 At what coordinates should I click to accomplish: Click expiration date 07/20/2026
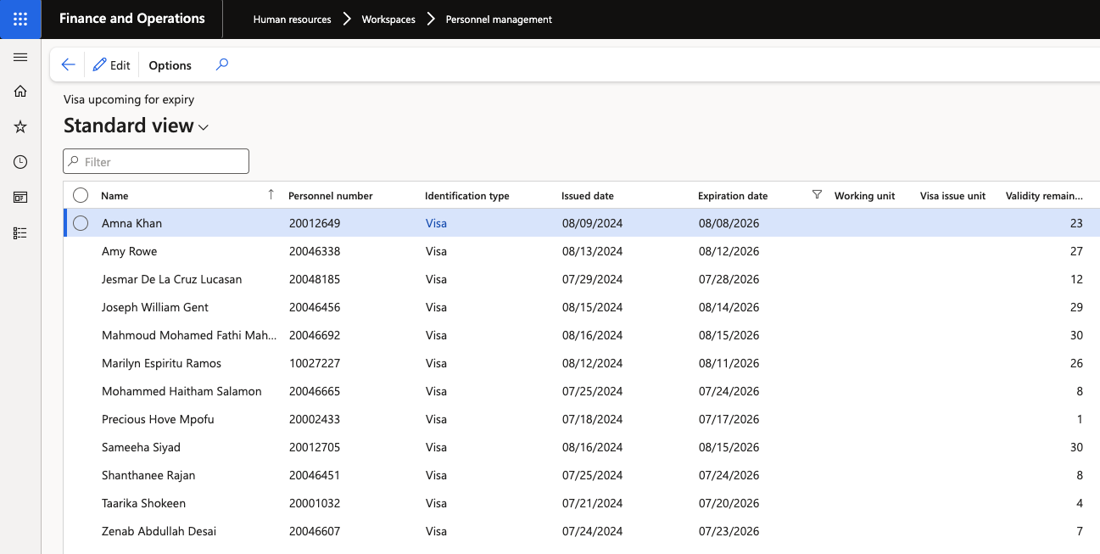click(x=729, y=503)
